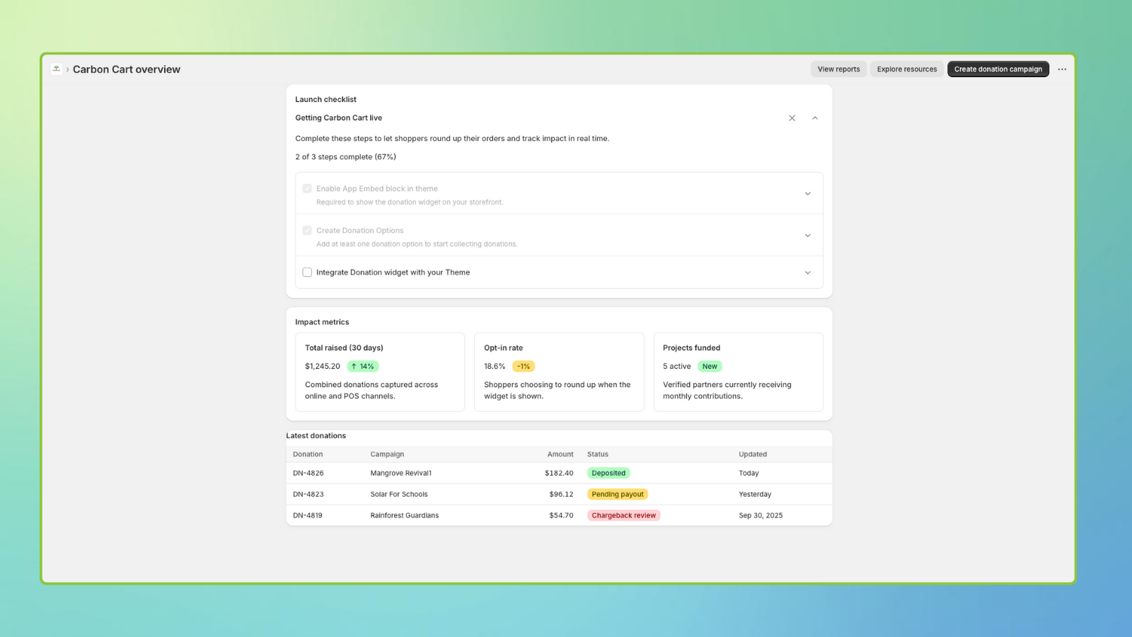Click the Chargeback review status badge
This screenshot has height=637, width=1132.
pos(623,516)
